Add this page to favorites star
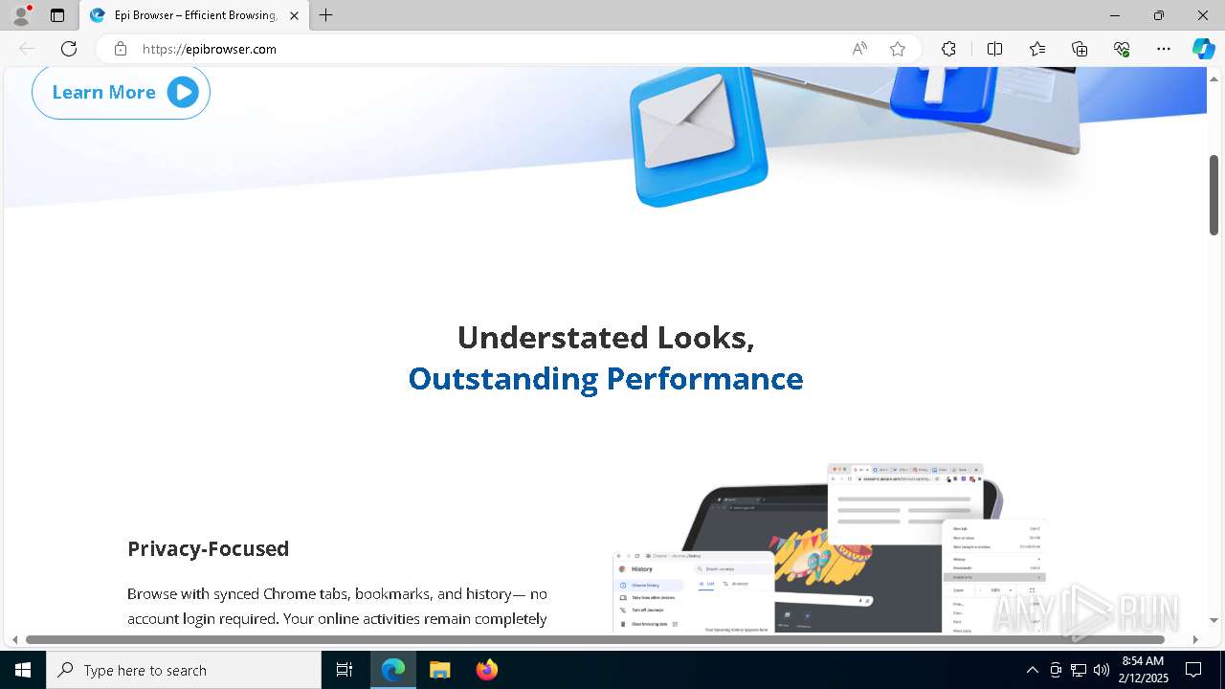 tap(898, 49)
